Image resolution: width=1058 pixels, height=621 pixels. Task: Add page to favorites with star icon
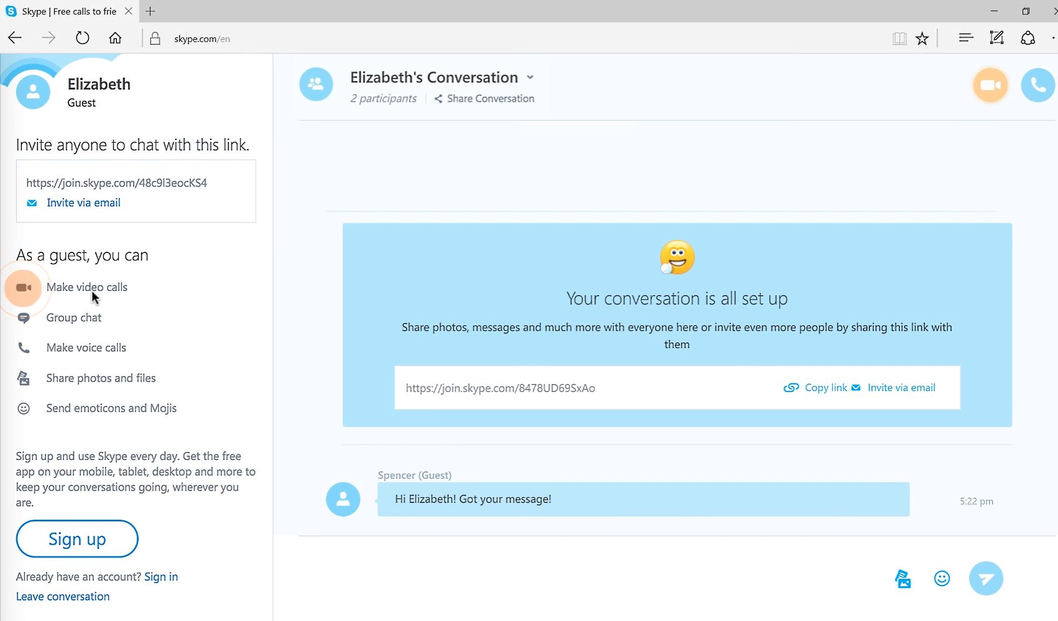pyautogui.click(x=922, y=39)
